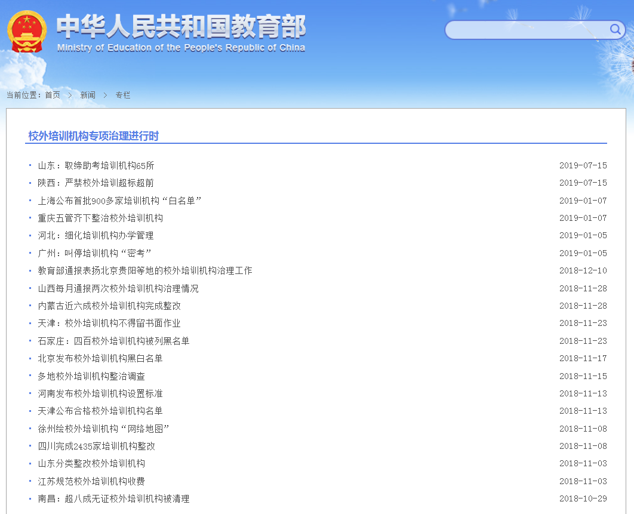This screenshot has width=634, height=514.
Task: Read 上海公布首批900多家培训机构“白名单”
Action: point(119,201)
